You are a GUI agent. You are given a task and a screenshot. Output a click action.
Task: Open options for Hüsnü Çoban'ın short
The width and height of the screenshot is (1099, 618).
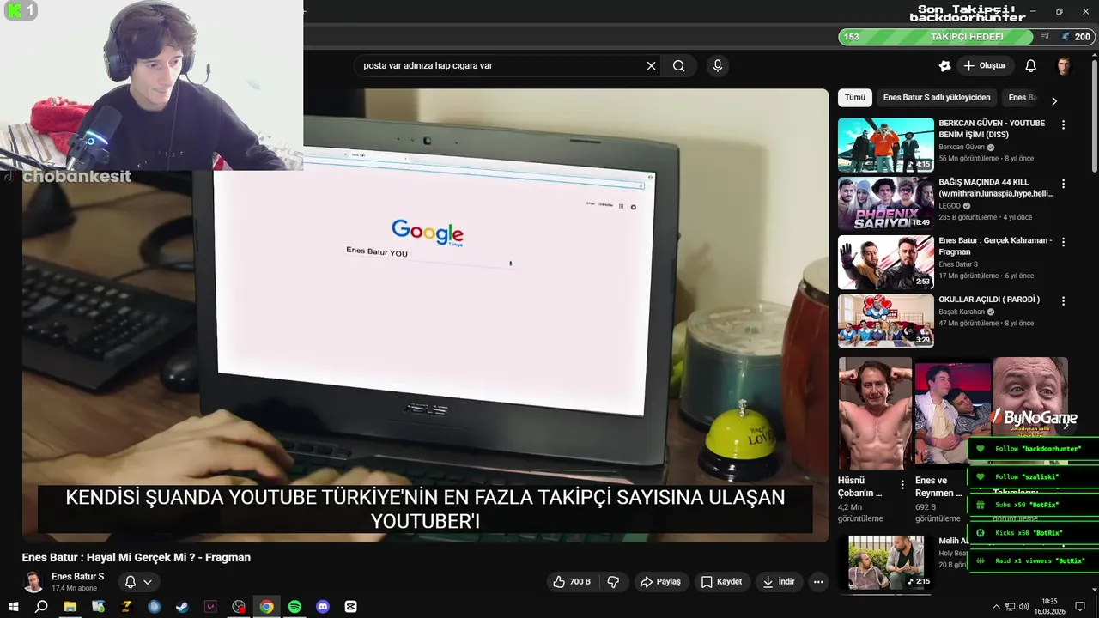coord(902,485)
